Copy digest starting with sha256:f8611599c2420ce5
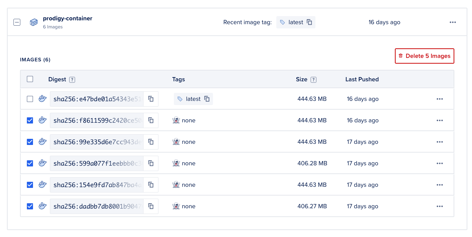 (151, 120)
